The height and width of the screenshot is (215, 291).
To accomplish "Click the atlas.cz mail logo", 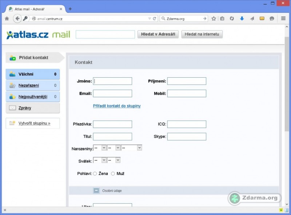I will point(39,35).
